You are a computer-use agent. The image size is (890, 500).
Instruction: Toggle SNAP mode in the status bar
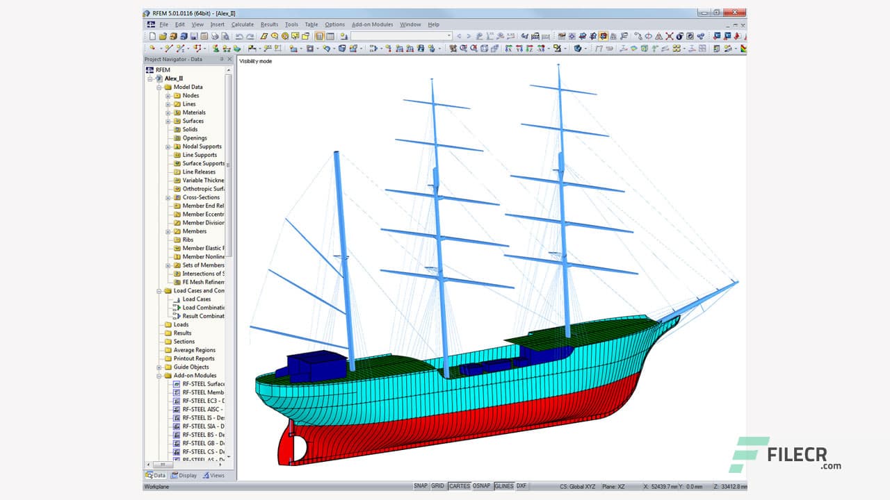coord(421,486)
